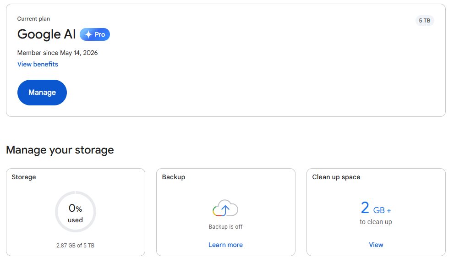
Task: Click the 0% used storage ring
Action: pos(76,212)
